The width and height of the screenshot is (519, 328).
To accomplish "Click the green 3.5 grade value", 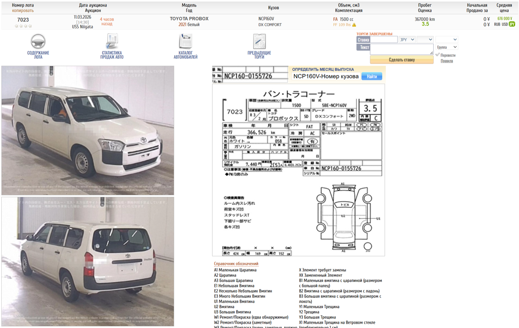I will 425,24.
